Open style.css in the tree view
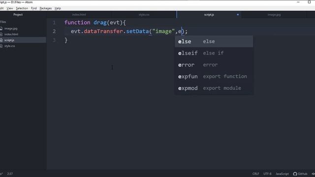Screen dimensions: 315x177 click(x=9, y=46)
